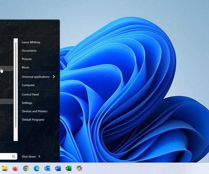Launch Microsoft Word from the taskbar

coord(58,168)
